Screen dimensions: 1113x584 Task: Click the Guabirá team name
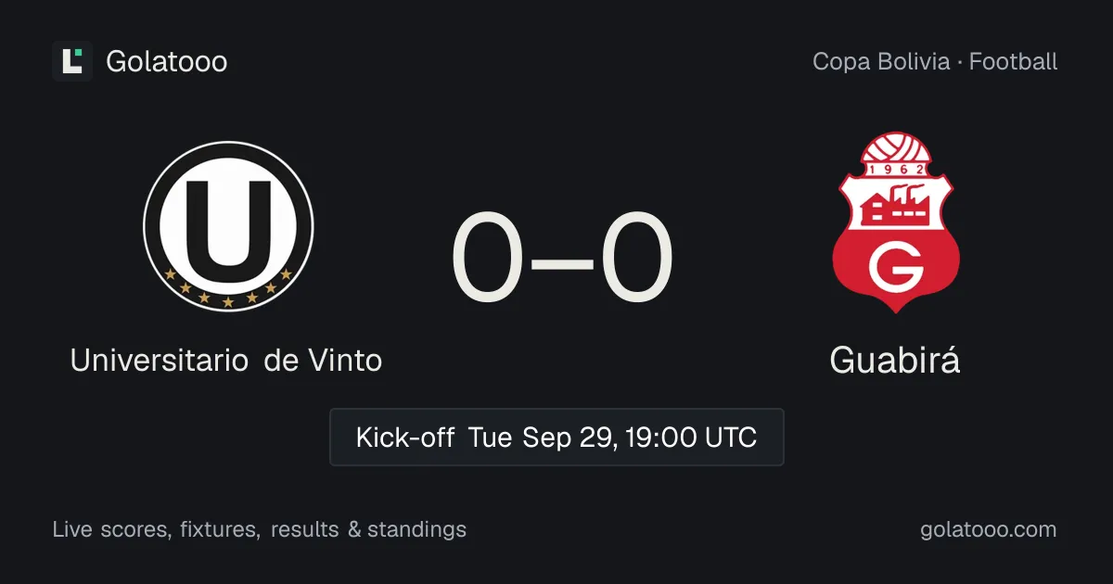[895, 360]
